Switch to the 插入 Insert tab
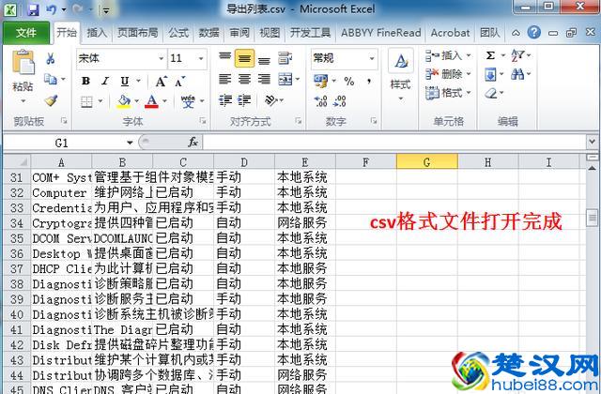 [x=97, y=33]
